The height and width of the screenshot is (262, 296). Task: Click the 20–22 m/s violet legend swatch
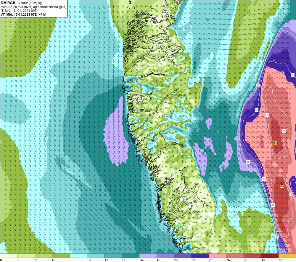click(183, 256)
